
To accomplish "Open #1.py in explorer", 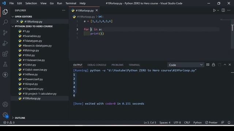I will coord(39,31).
